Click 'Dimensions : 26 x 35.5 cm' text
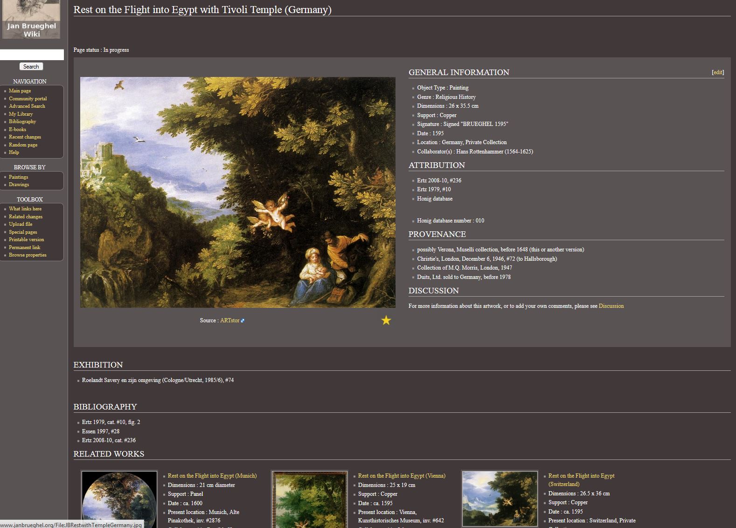Image resolution: width=736 pixels, height=528 pixels. point(448,106)
